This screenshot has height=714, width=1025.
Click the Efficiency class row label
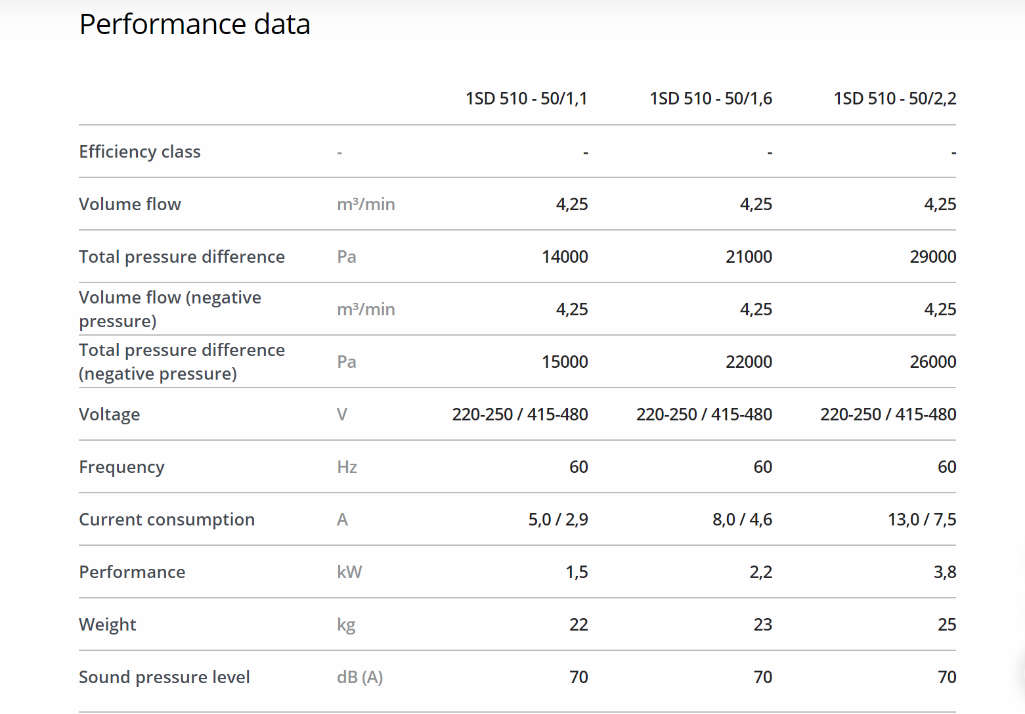coord(140,152)
